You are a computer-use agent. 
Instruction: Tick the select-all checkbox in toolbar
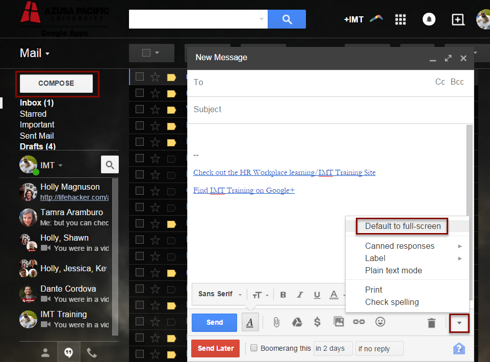146,53
